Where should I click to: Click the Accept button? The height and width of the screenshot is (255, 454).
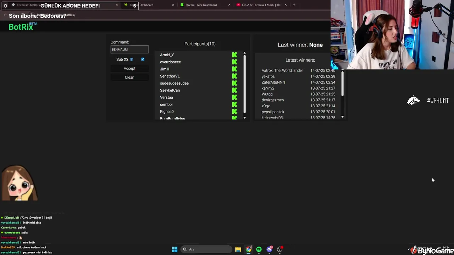coord(129,68)
